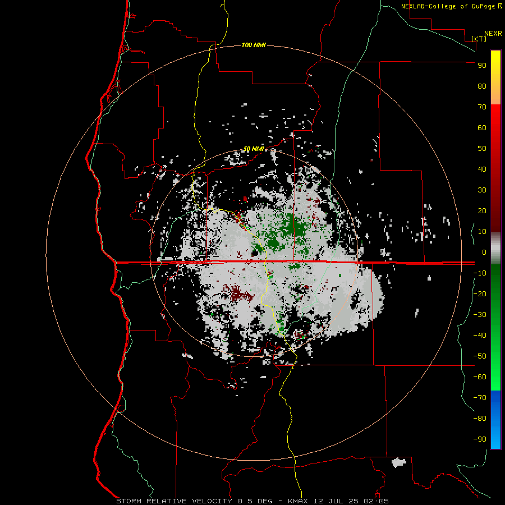Click the NEXLAB-College of DuPage header text
Image resolution: width=505 pixels, height=505 pixels.
click(x=448, y=6)
